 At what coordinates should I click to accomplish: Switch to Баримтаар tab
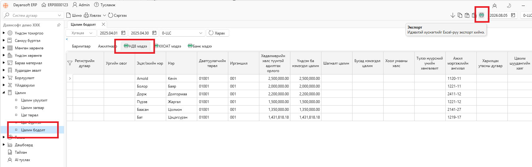tap(81, 46)
